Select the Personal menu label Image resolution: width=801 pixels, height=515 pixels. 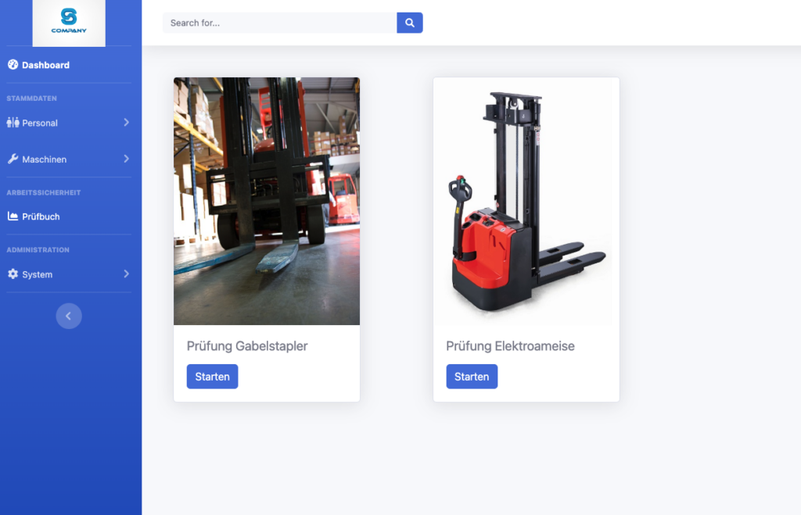coord(40,123)
